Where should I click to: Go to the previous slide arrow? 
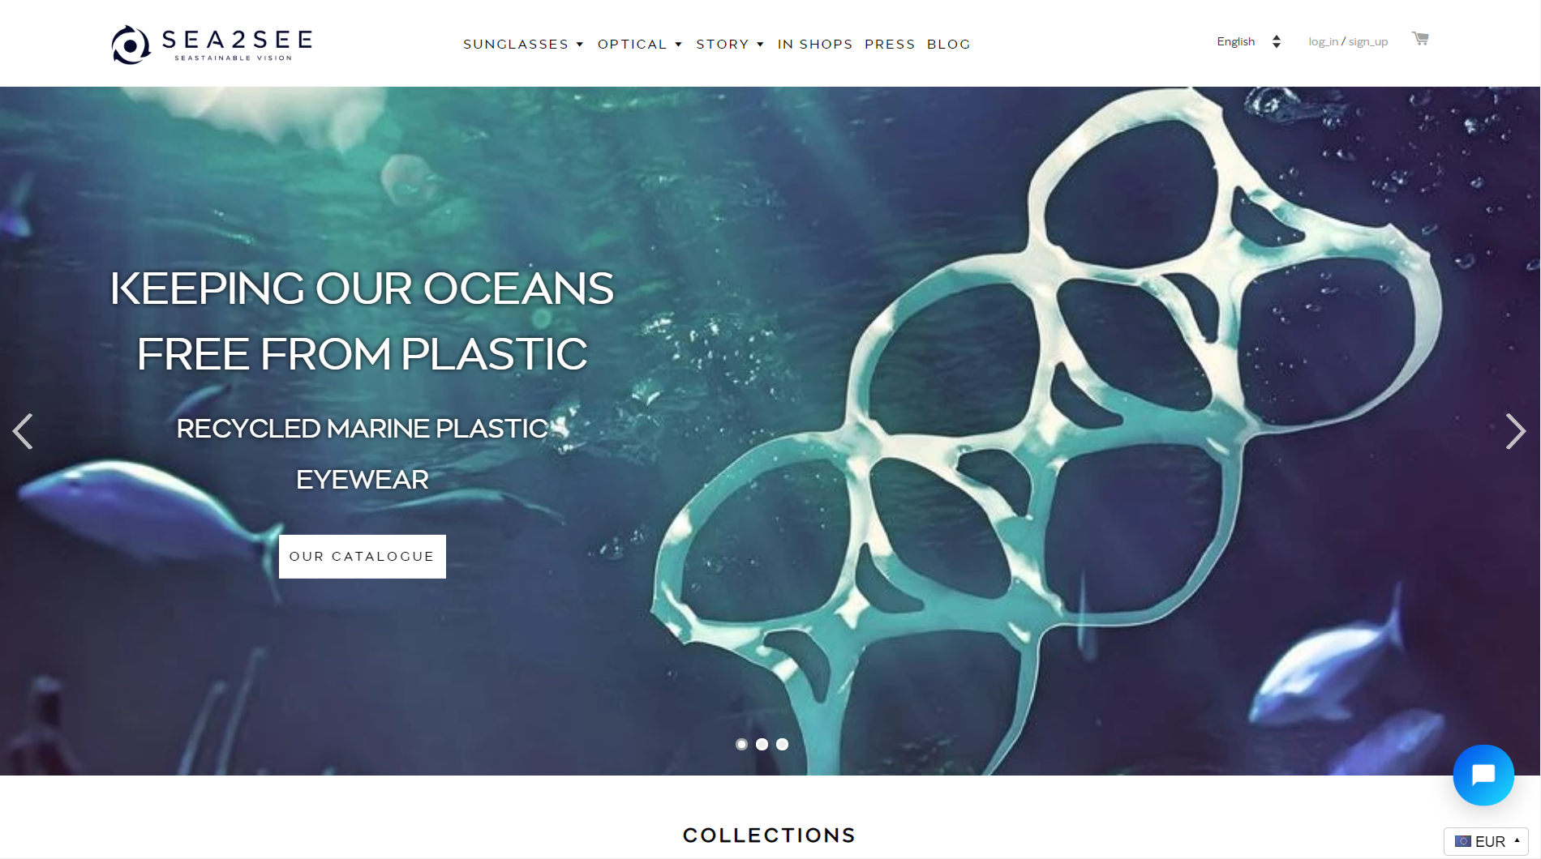[x=23, y=431]
